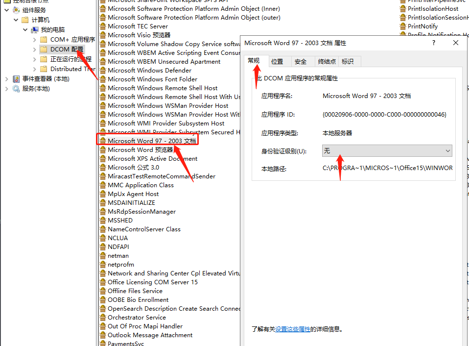Click the icon beside NCLUA
Screen dimensions: 469x346
[103, 238]
